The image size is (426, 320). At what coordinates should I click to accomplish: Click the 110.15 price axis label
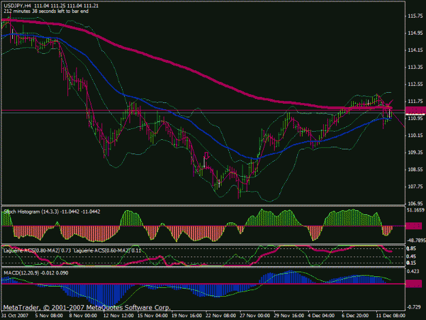tap(415, 135)
